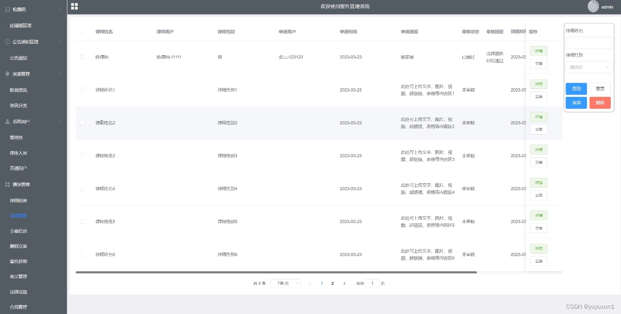Click the 轮播图 image icon in sidebar
This screenshot has width=621, height=314.
pyautogui.click(x=7, y=9)
